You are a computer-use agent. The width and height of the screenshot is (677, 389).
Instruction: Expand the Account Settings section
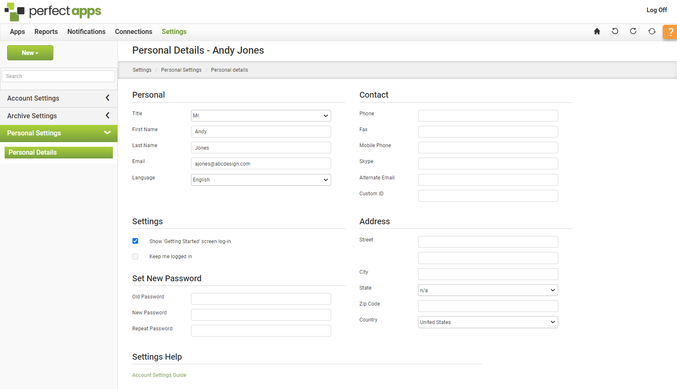coord(59,98)
